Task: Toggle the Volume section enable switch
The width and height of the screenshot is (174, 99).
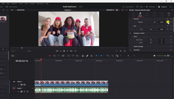Action: (131, 19)
